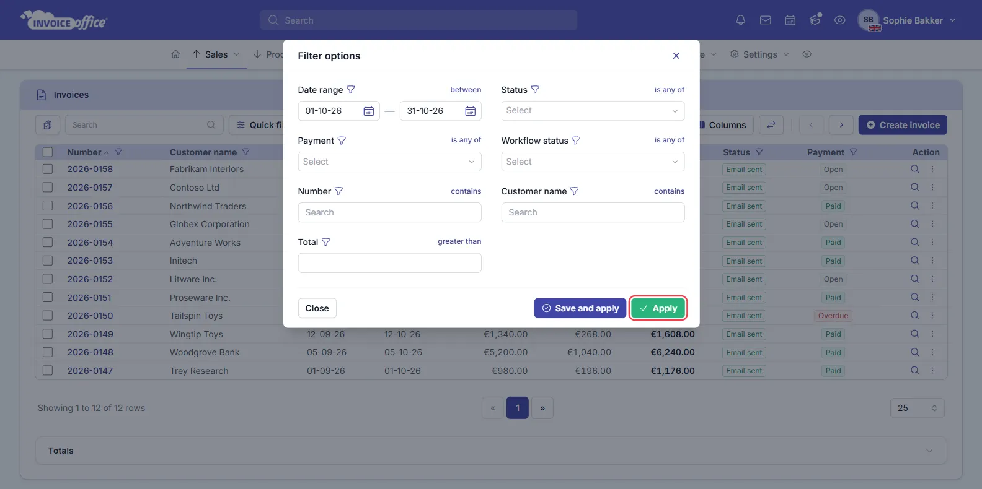
Task: Check the box for invoice 2026-0147
Action: pyautogui.click(x=48, y=371)
